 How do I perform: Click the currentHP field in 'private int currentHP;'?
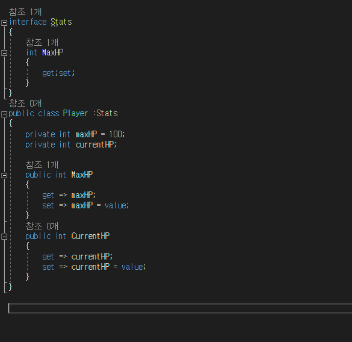pos(94,145)
